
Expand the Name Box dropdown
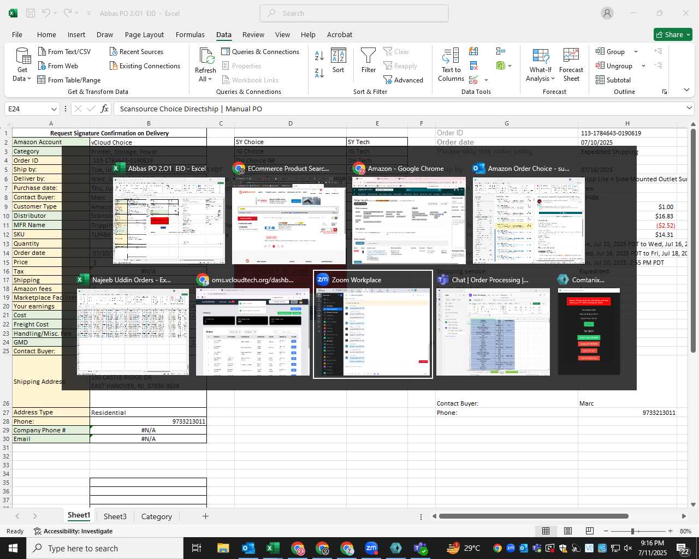pyautogui.click(x=54, y=109)
